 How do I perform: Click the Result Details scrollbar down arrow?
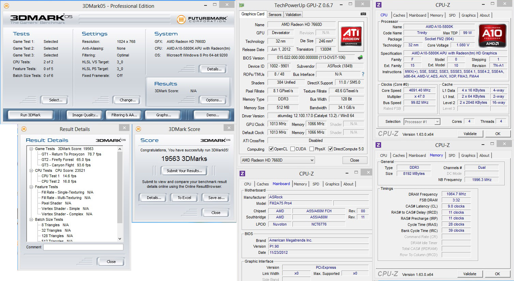coord(120,239)
